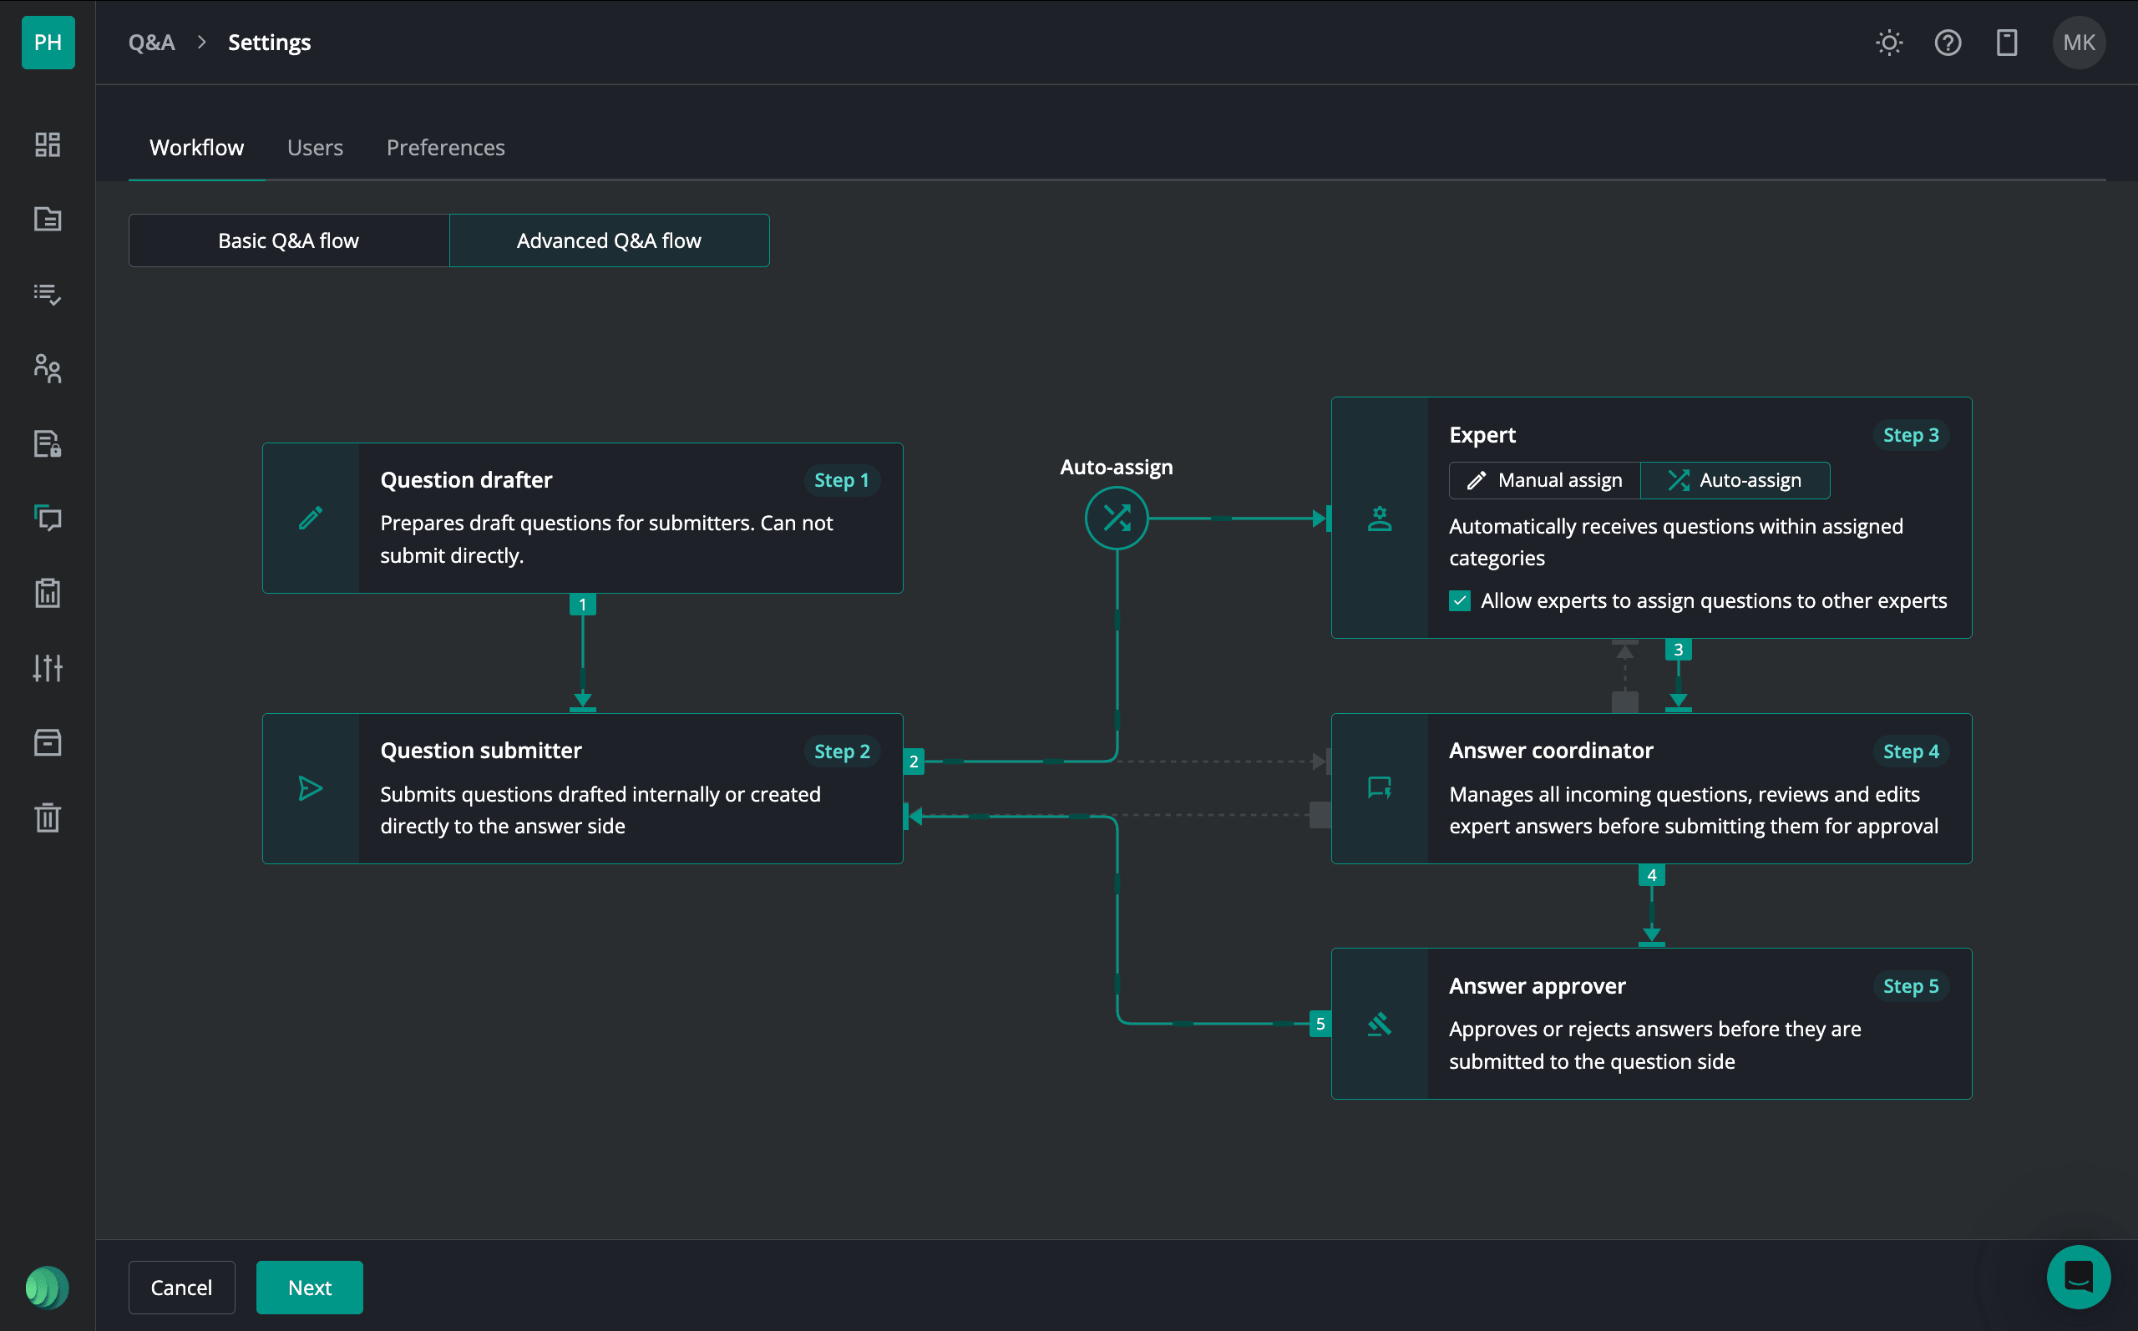Click the green leaf logo at sidebar bottom
Image resolution: width=2138 pixels, height=1331 pixels.
[47, 1288]
